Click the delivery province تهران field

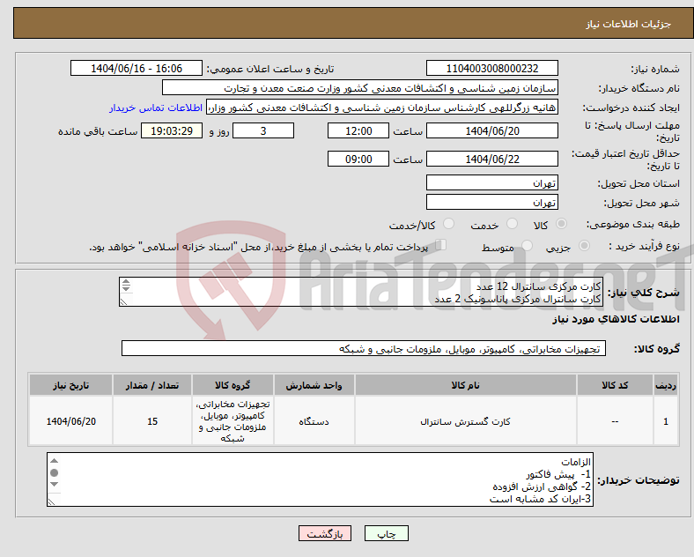[x=491, y=182]
